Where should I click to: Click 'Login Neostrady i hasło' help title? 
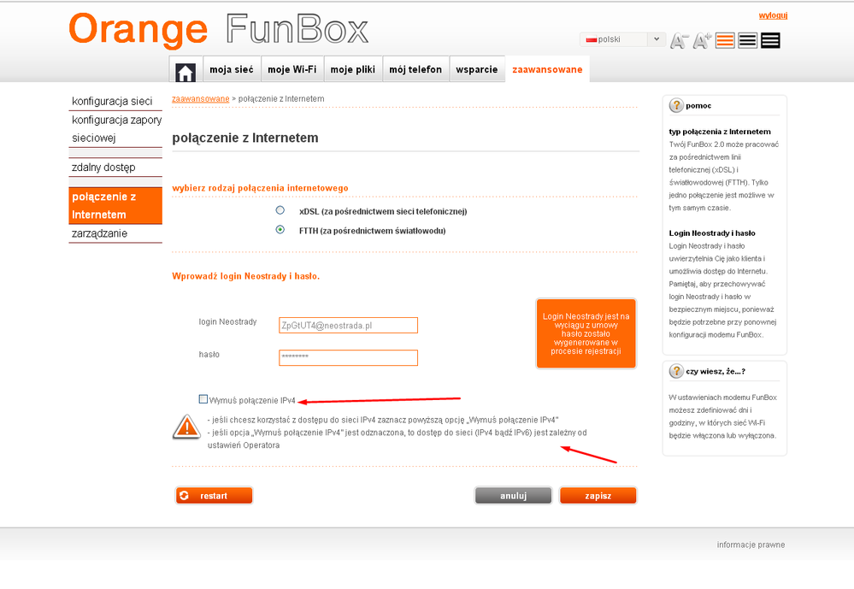click(712, 233)
